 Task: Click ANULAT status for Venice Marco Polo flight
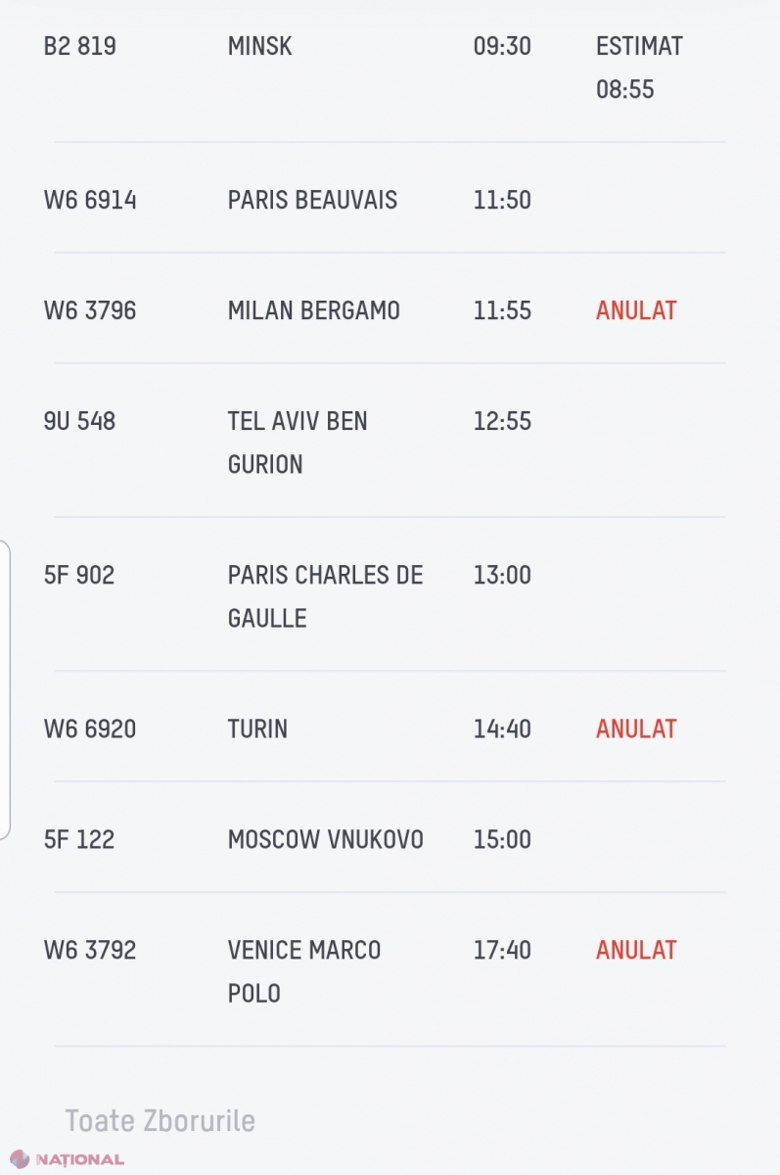click(x=636, y=950)
